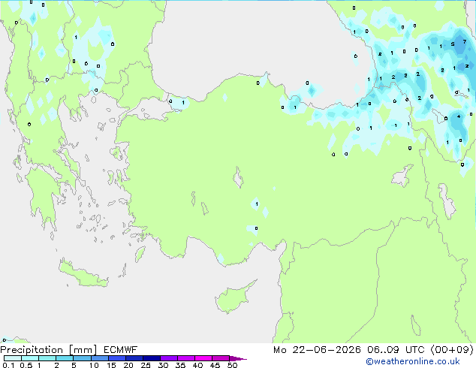Click the lightest 0.1 mm legend swatch
Viewport: 476px width, 368px height.
13,358
